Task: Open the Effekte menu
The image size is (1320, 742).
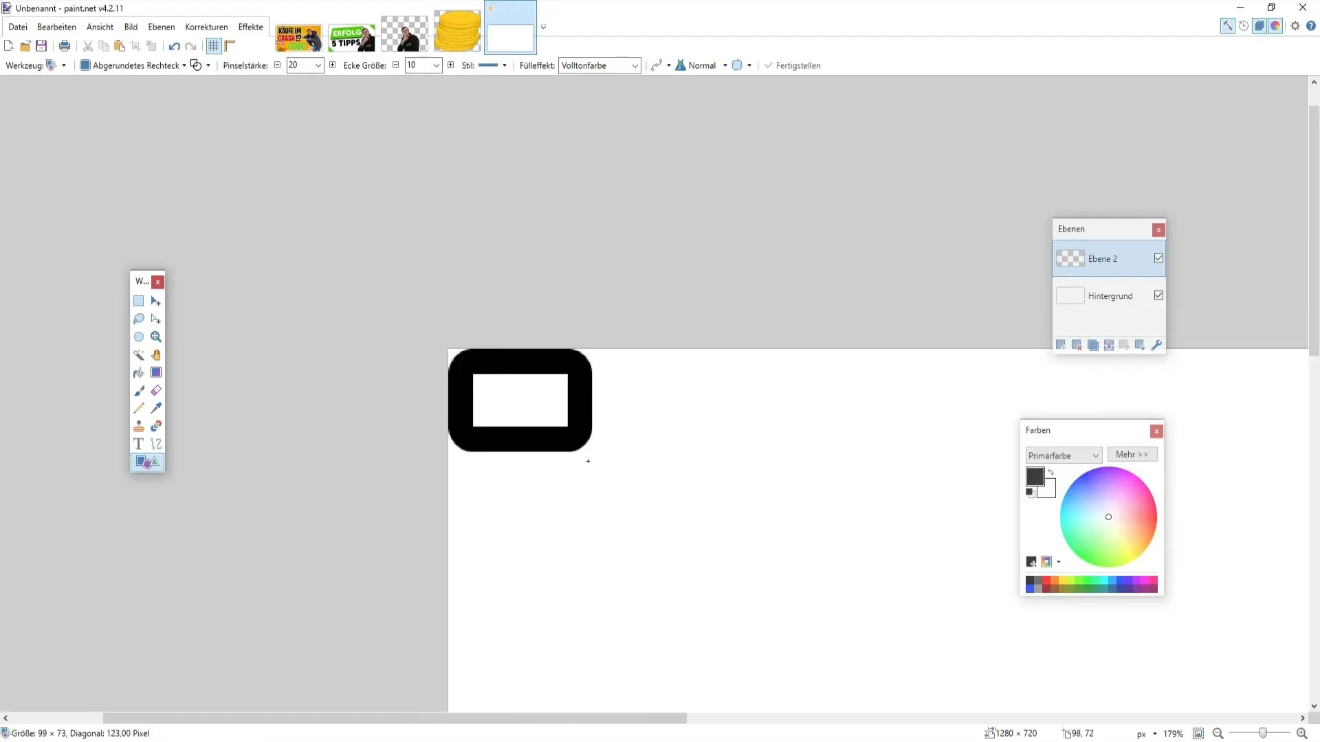Action: [x=250, y=26]
